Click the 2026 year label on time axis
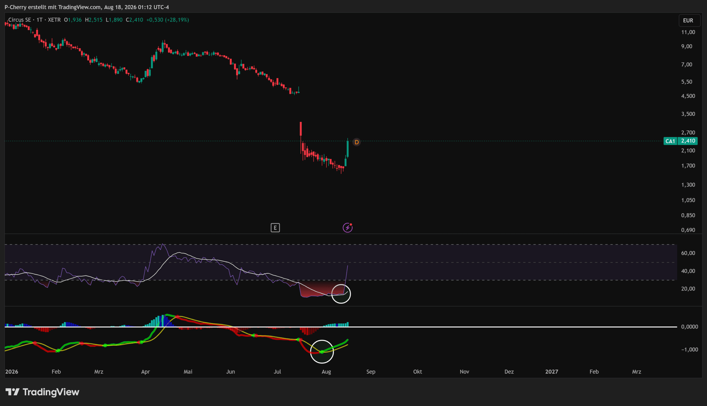This screenshot has height=406, width=707. click(x=12, y=372)
